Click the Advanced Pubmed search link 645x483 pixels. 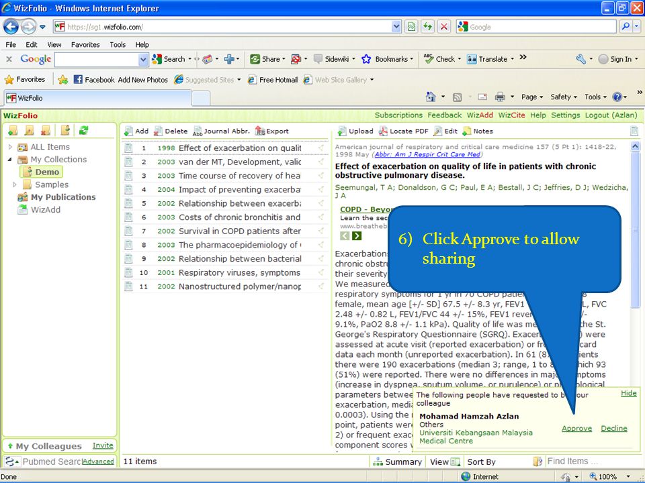[x=98, y=462]
